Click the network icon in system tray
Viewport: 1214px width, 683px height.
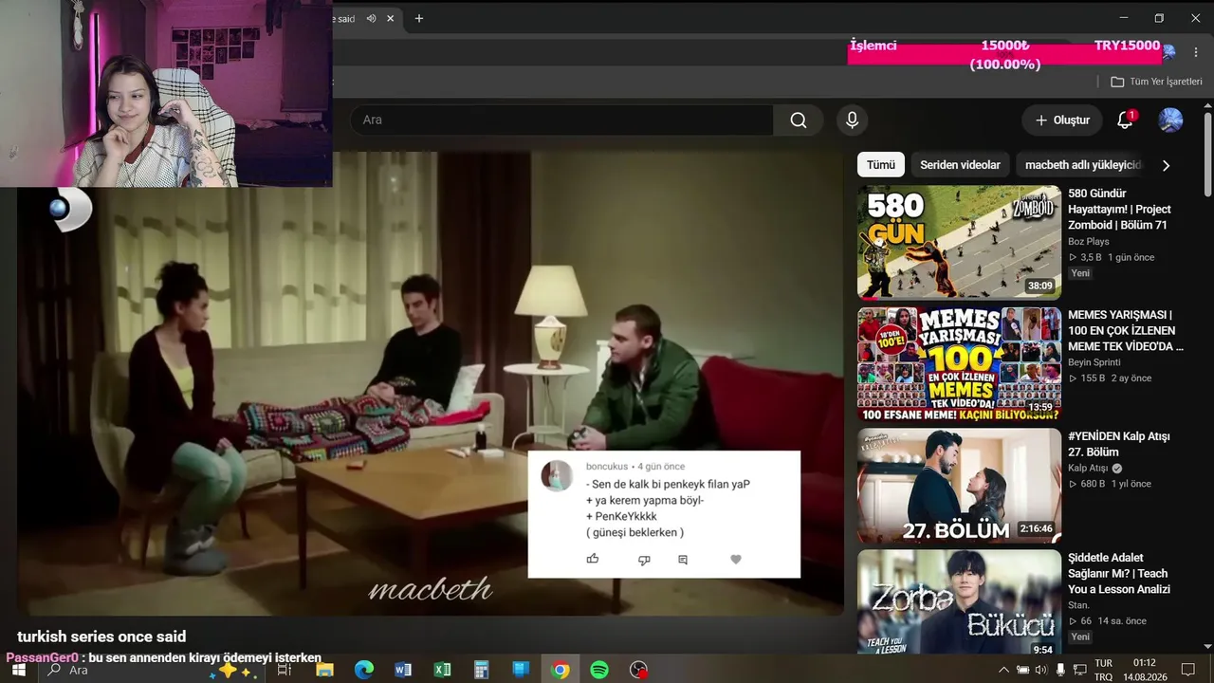[1079, 670]
